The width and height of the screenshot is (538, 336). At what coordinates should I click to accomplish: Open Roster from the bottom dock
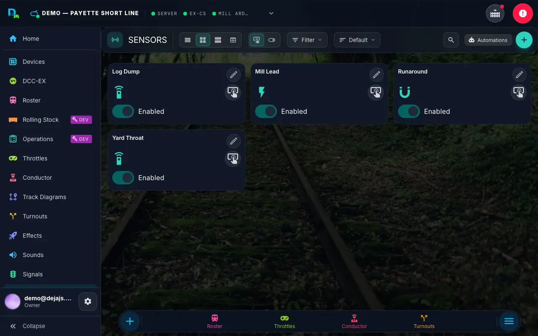coord(215,322)
